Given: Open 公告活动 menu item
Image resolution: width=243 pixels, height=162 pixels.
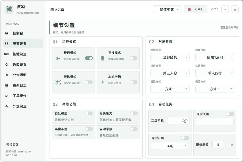Looking at the screenshot, I should [23, 75].
